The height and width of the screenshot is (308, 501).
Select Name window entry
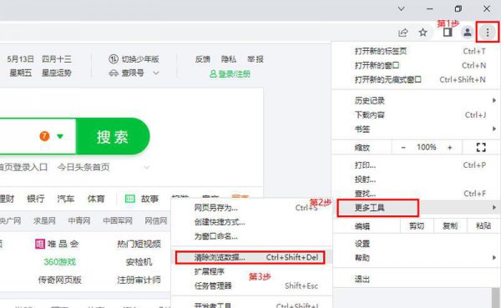(251, 236)
